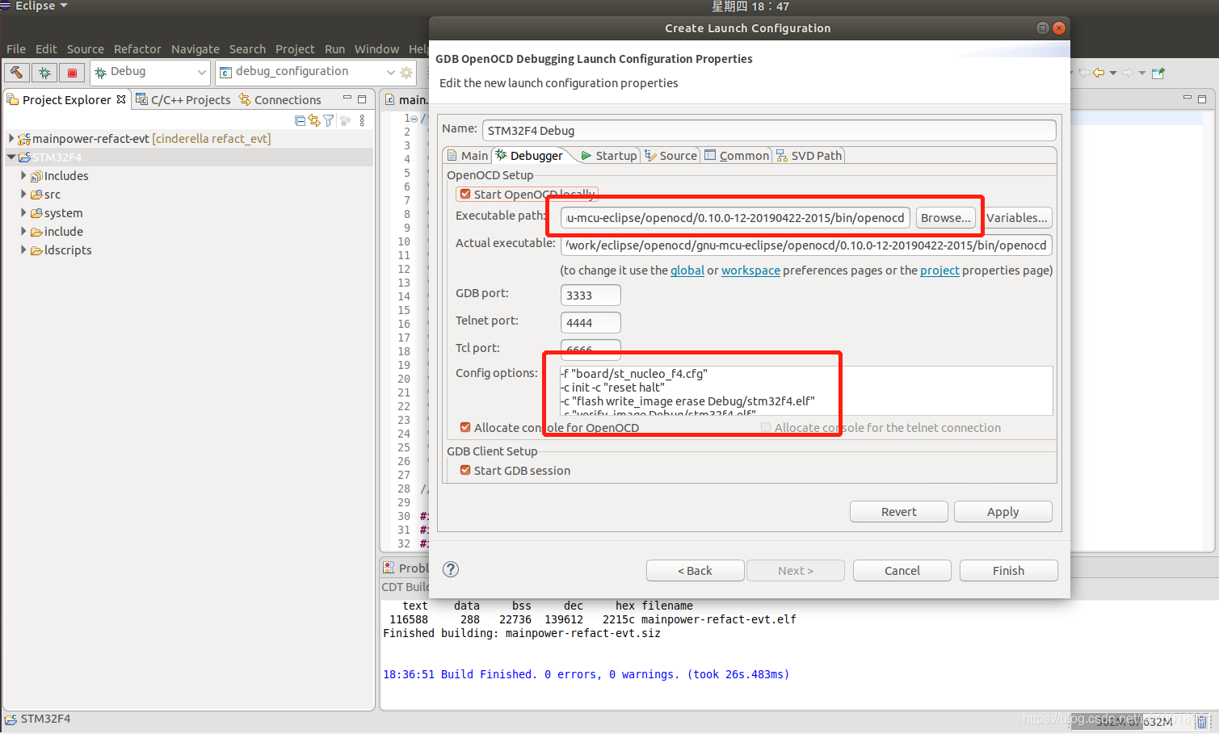Open Project Explorer view menu dots

coord(362,120)
